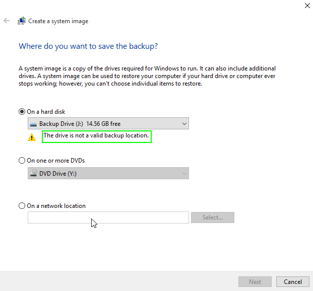Click the Create a system image wizard icon

click(x=22, y=21)
